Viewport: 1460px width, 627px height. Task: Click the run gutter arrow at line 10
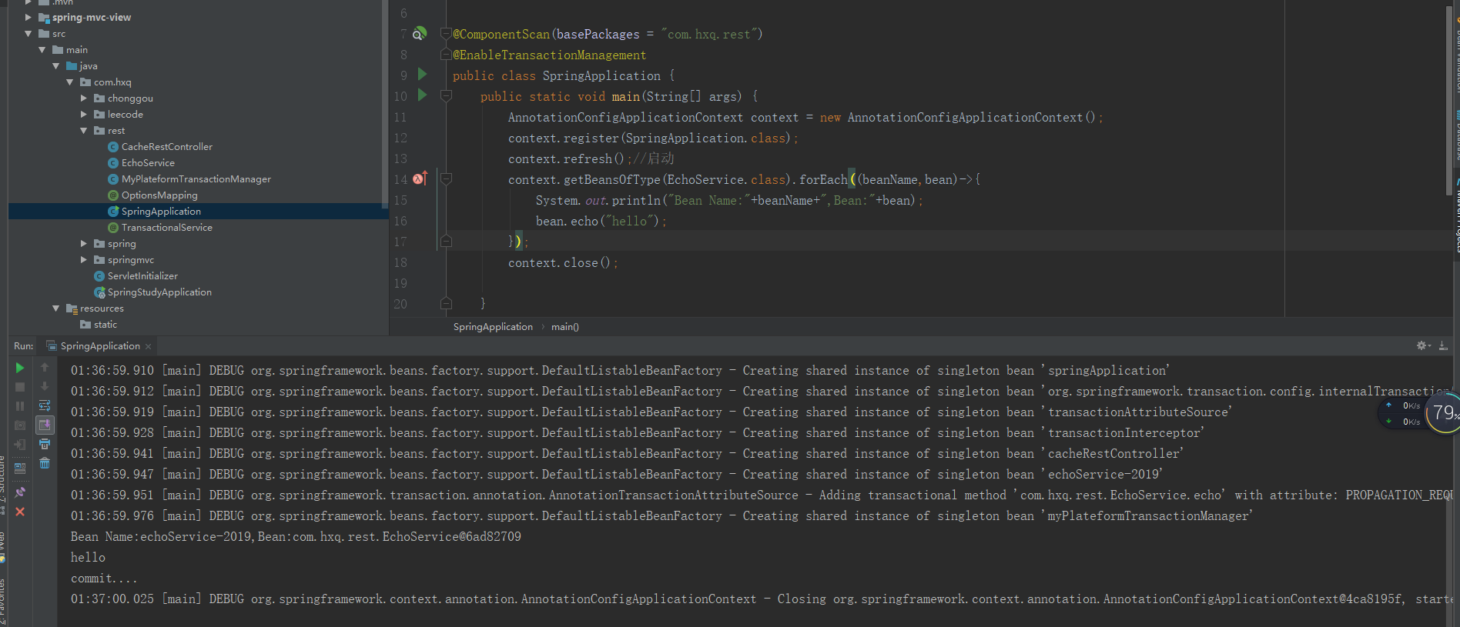tap(422, 95)
